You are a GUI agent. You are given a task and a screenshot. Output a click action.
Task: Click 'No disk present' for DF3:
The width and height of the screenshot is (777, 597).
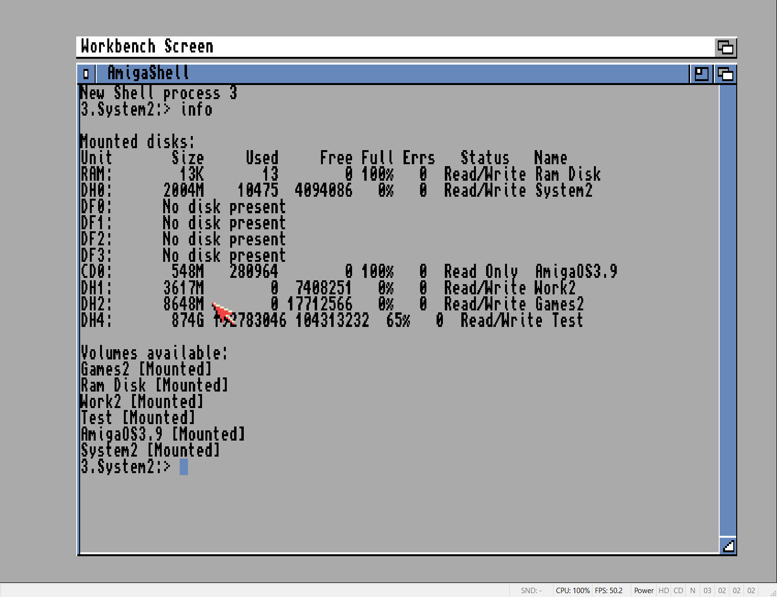pyautogui.click(x=224, y=256)
